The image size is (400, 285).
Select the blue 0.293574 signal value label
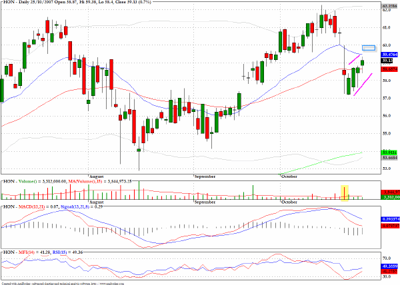[x=390, y=219]
